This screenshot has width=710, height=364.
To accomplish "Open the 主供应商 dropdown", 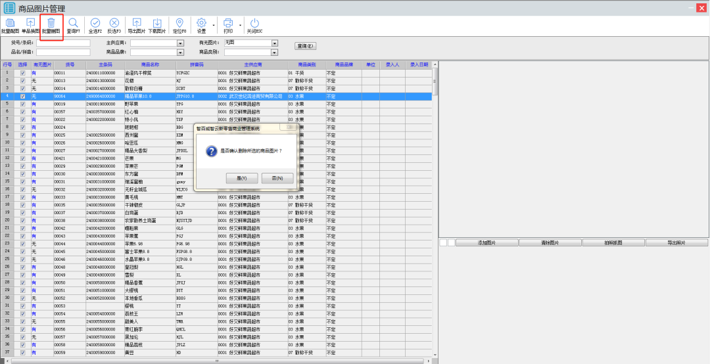I will 180,43.
